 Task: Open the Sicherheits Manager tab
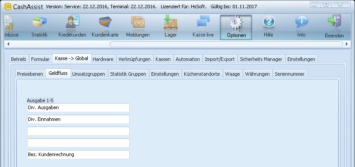(x=261, y=59)
